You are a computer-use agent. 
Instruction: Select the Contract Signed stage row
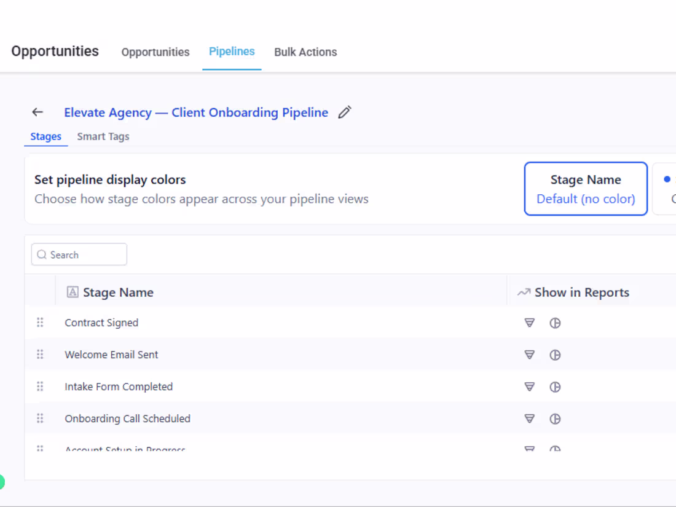coord(350,323)
